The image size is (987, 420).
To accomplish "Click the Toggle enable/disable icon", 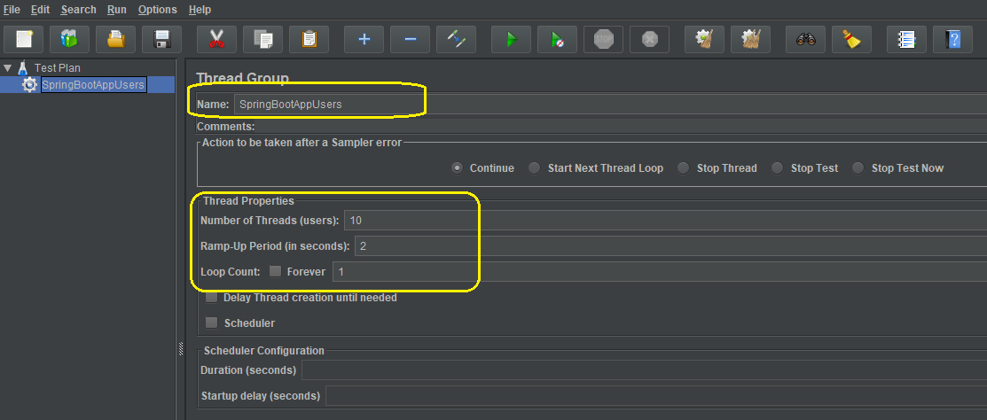I will [456, 40].
